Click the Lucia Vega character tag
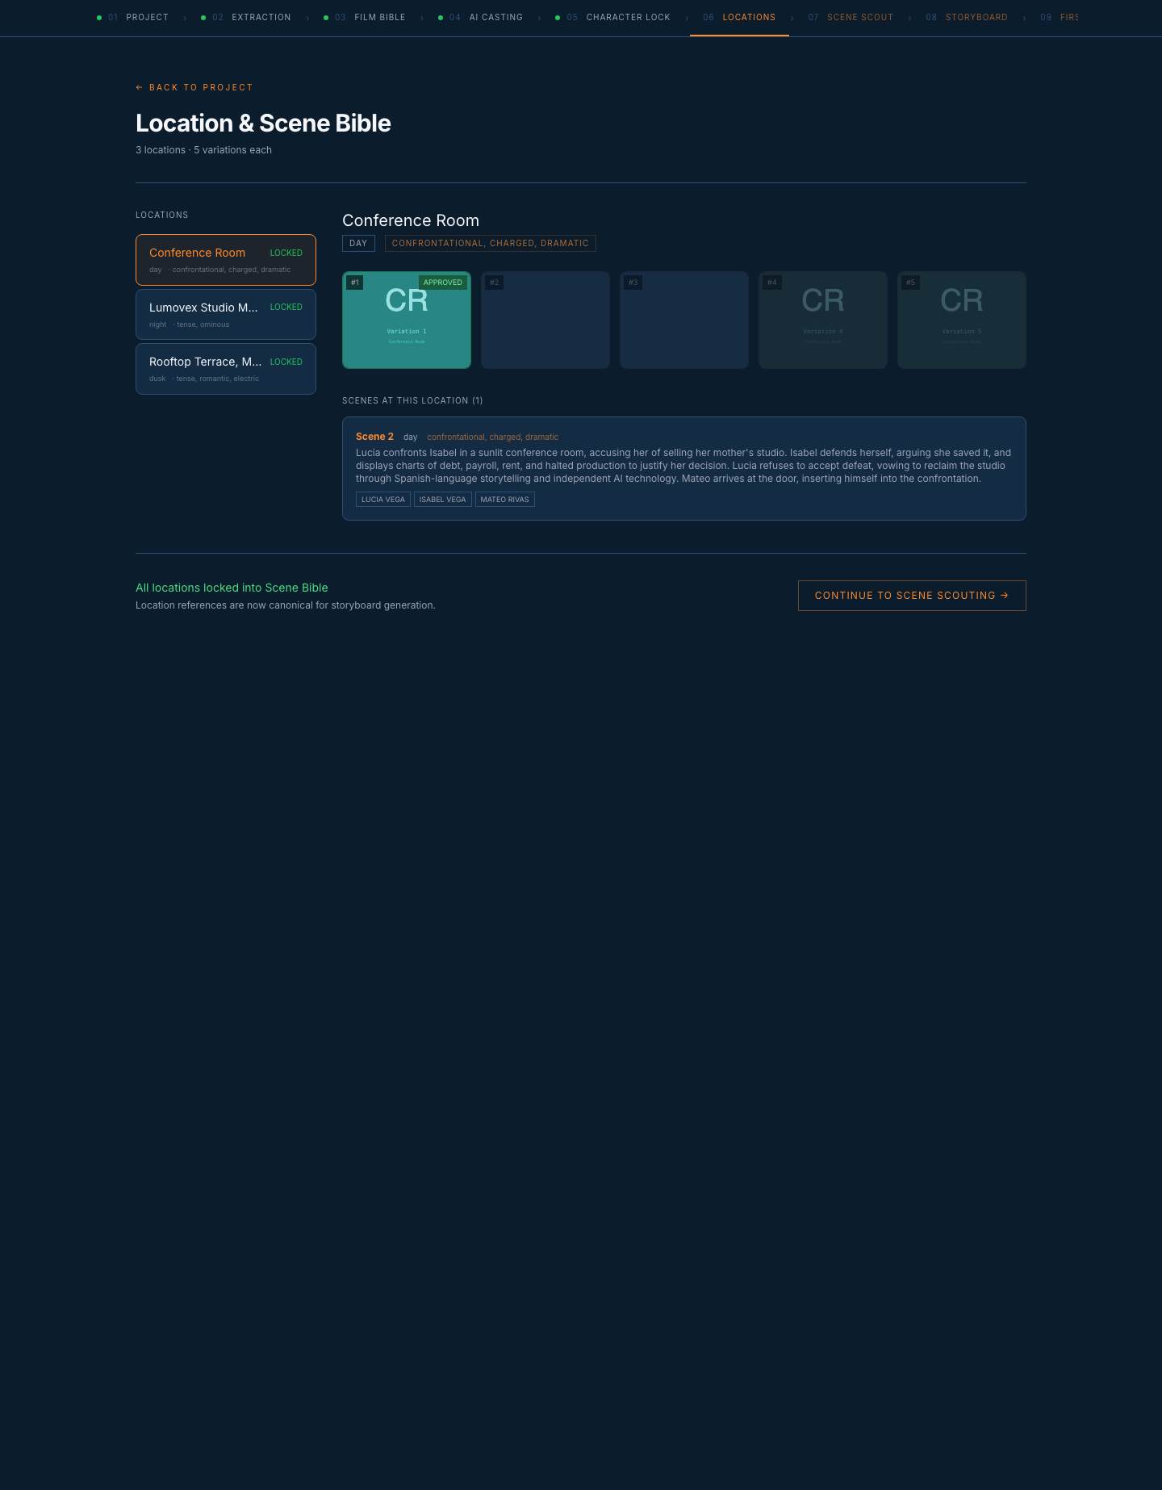 [x=383, y=500]
